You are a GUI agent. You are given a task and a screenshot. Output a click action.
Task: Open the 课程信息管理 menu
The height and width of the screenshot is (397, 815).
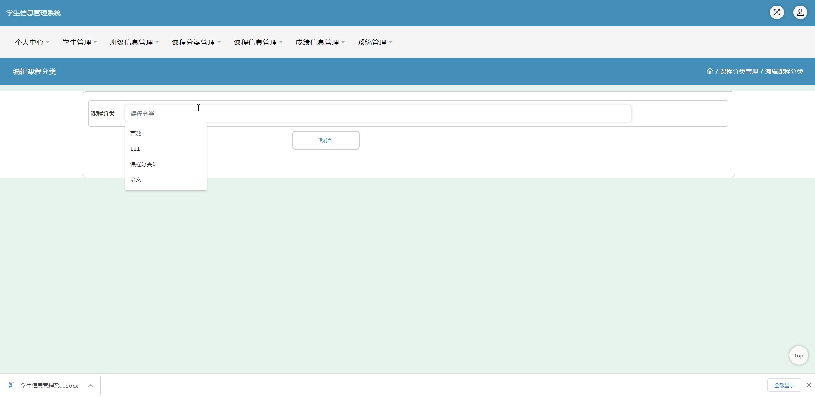(x=258, y=42)
